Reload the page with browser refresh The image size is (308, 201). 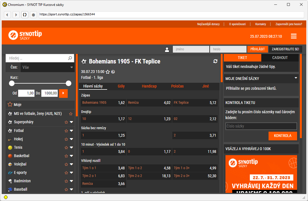point(25,15)
